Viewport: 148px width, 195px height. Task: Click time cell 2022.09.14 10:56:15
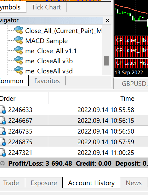click(106, 121)
